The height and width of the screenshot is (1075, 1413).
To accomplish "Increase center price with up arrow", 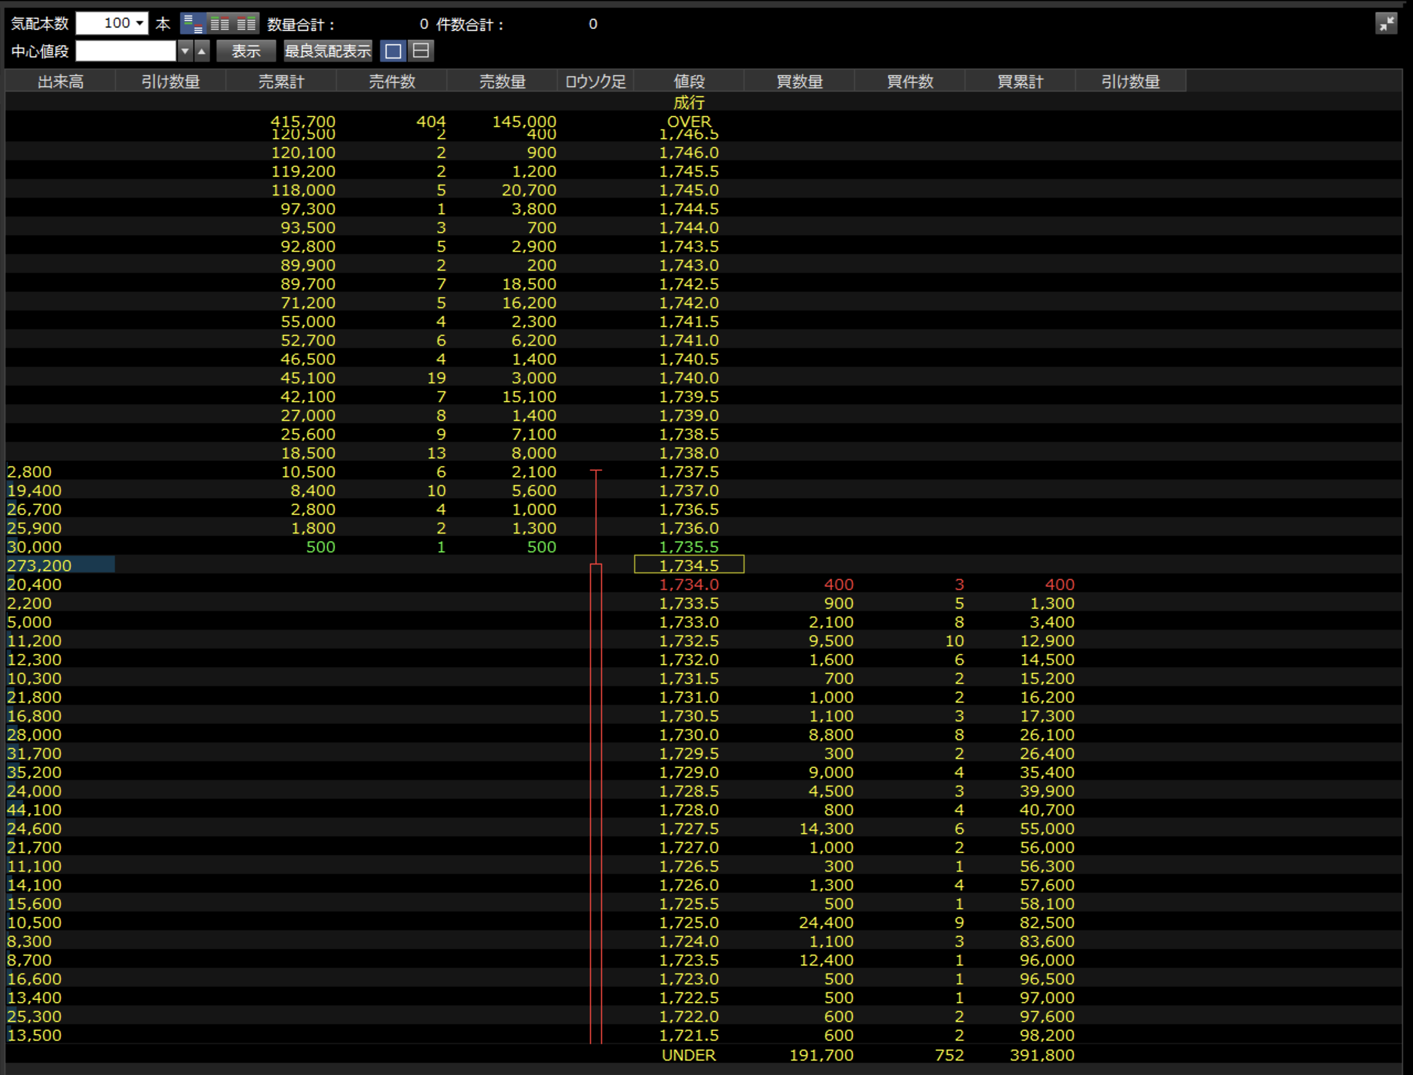I will (x=202, y=51).
